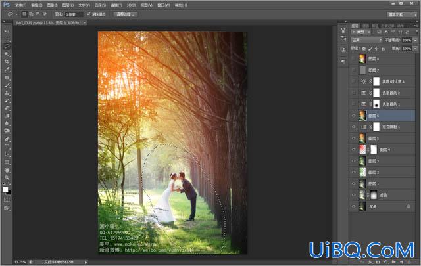Toggle the anti-alias checkbox in the options bar
Viewport: 421px width, 266px height.
89,14
